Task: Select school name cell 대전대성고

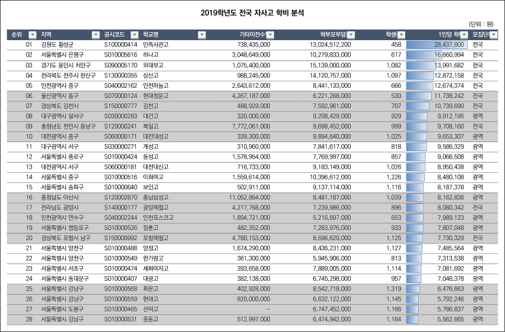Action: pos(156,136)
